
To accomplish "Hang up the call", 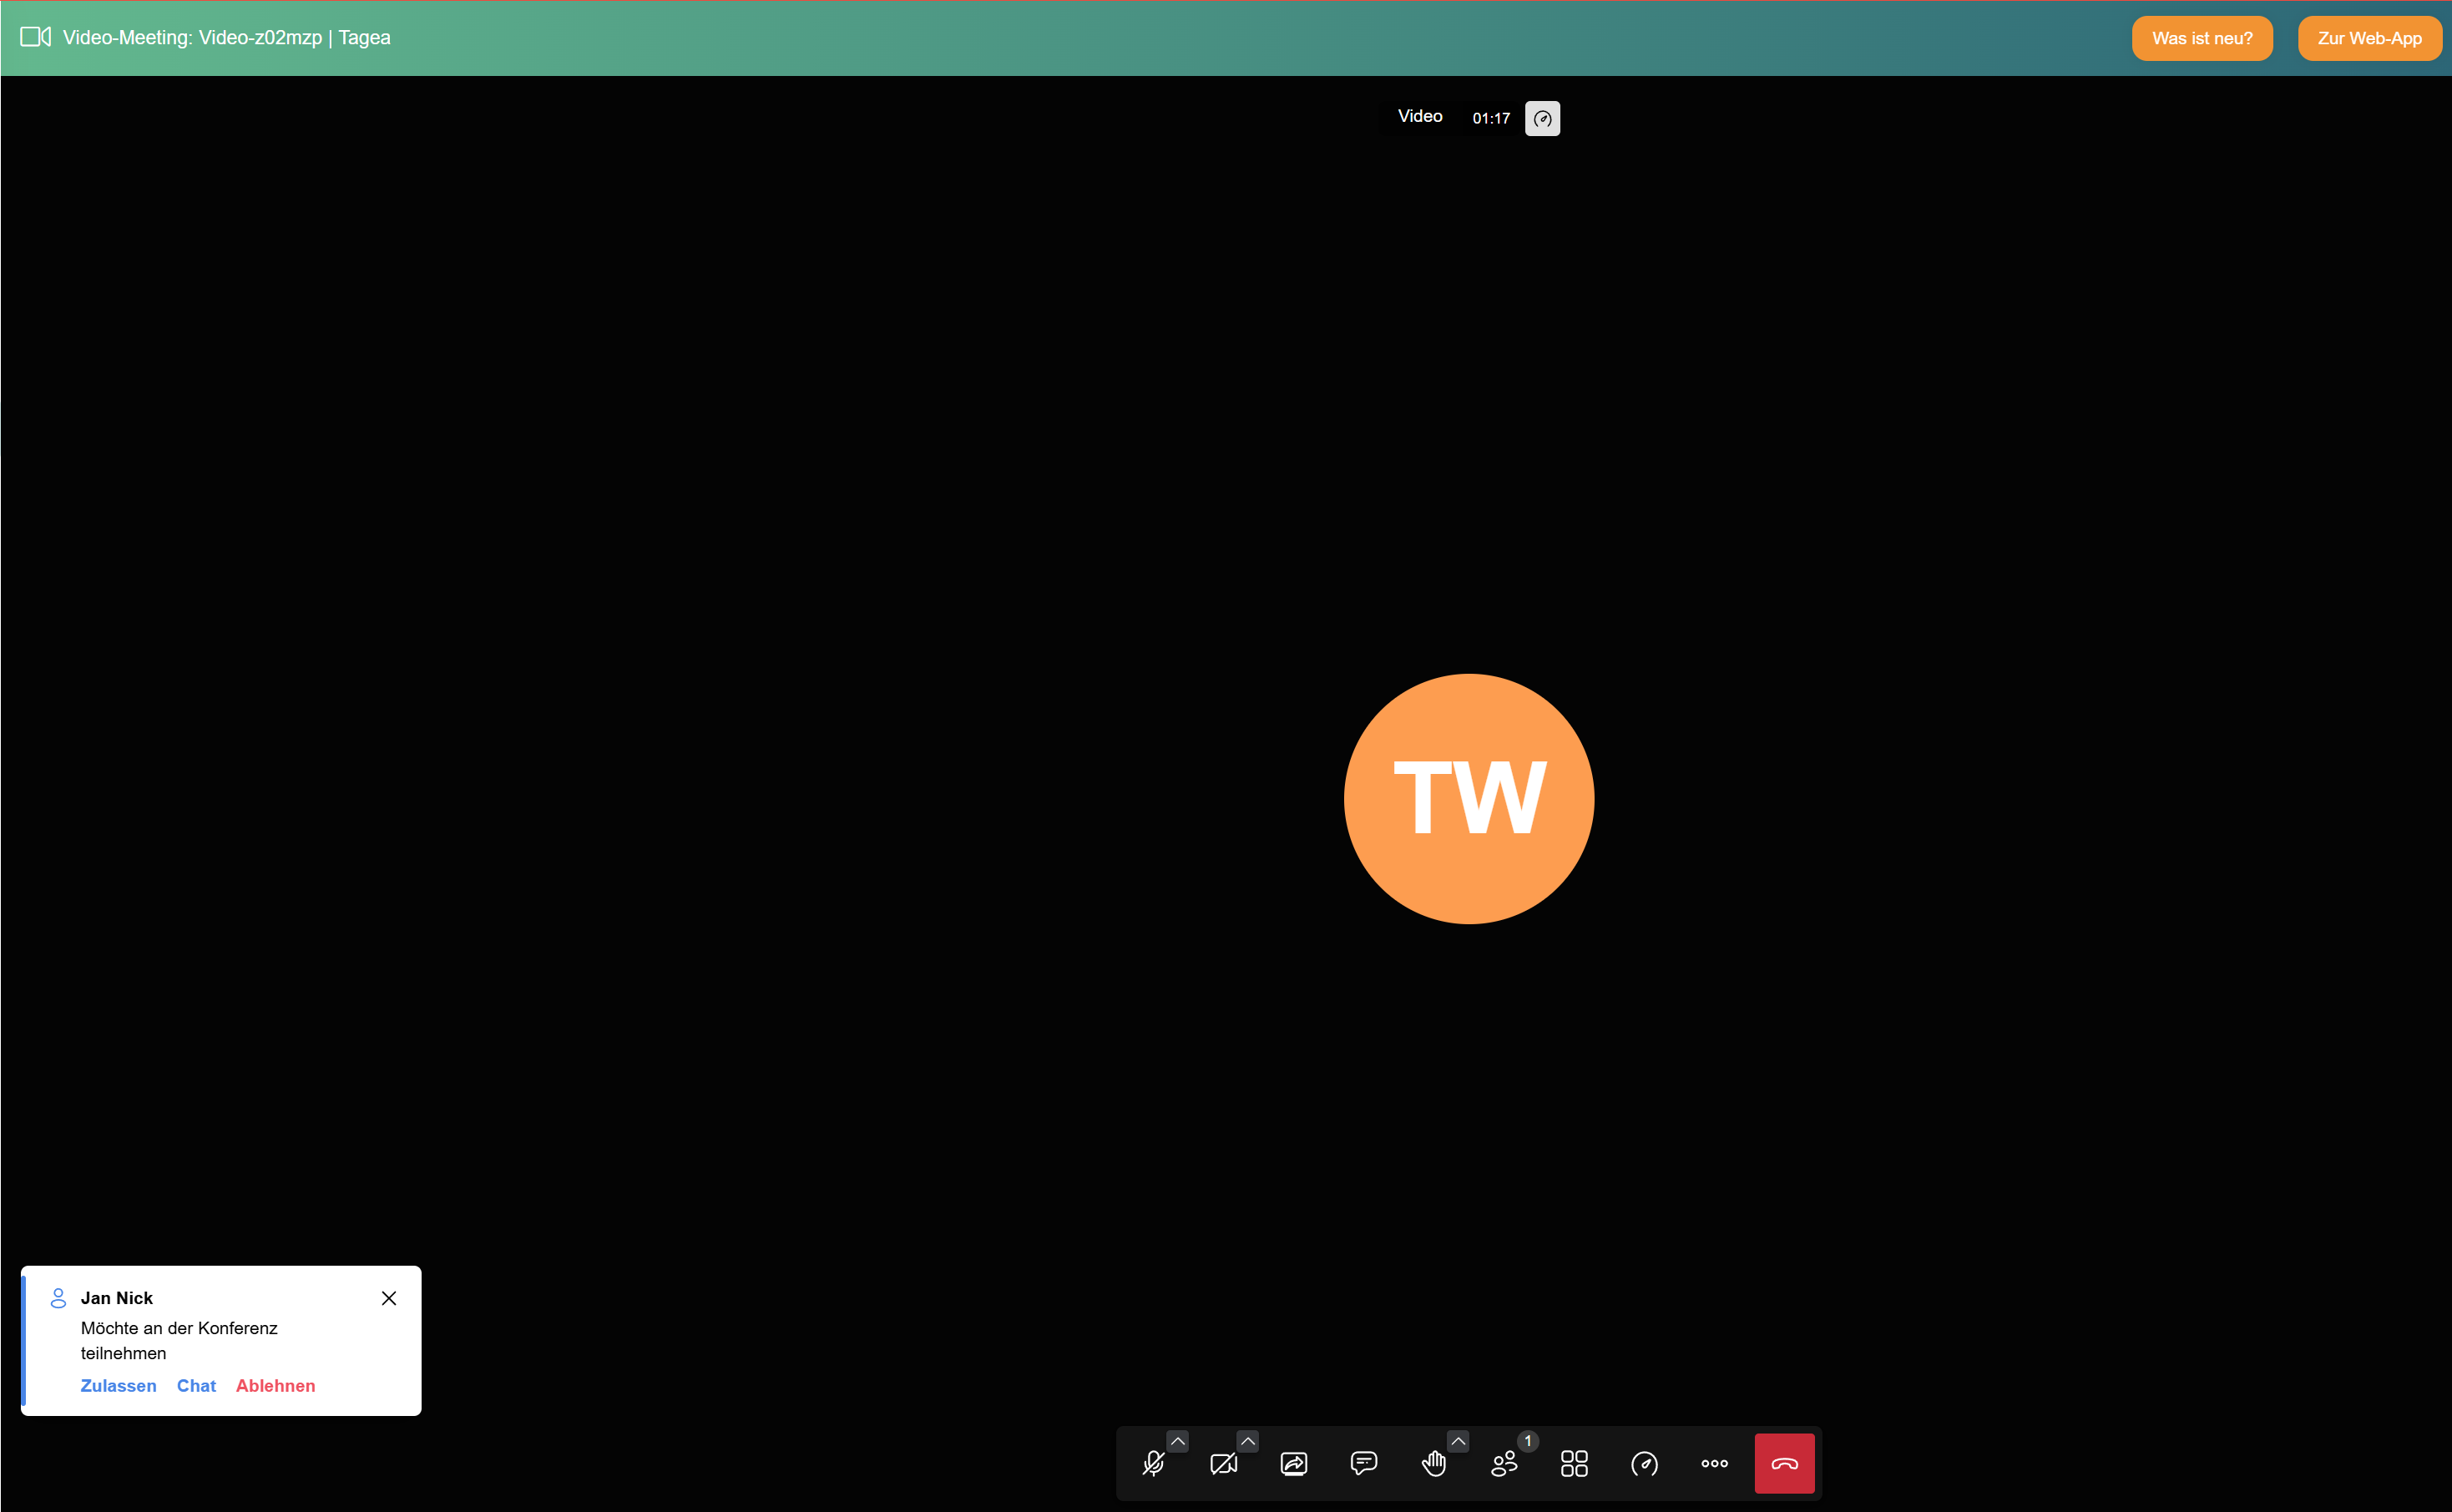I will (1784, 1464).
